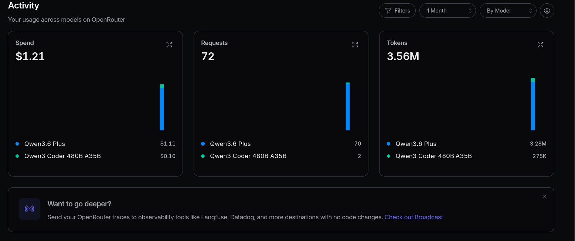
Task: Click the Spend chart blue bar
Action: [162, 109]
